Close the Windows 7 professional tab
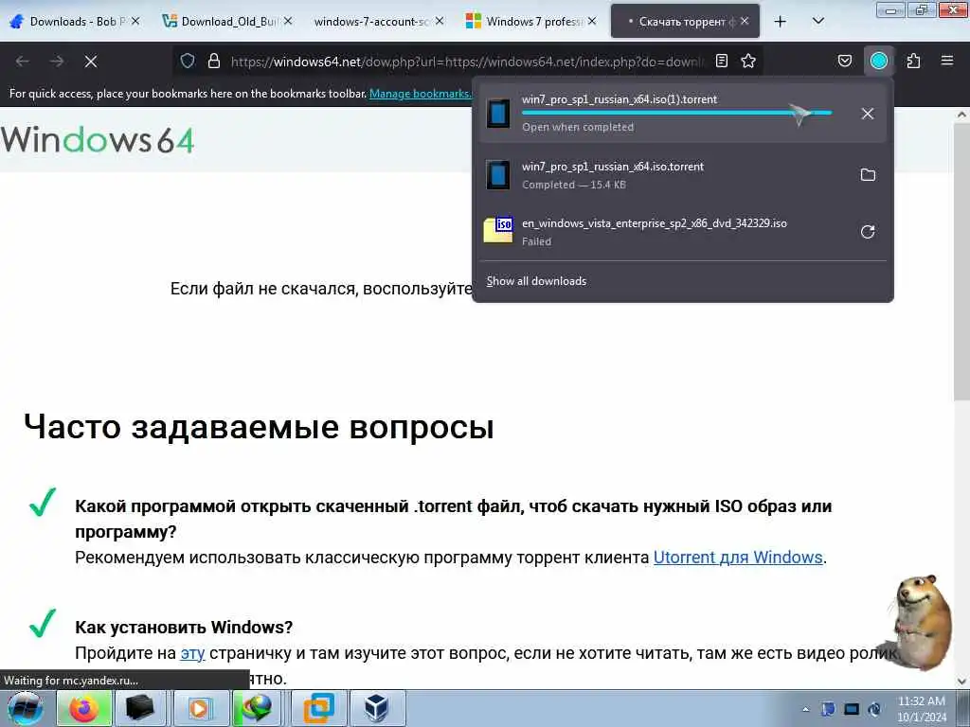 (592, 21)
